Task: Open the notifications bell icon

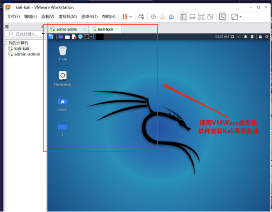Action: 245,37
